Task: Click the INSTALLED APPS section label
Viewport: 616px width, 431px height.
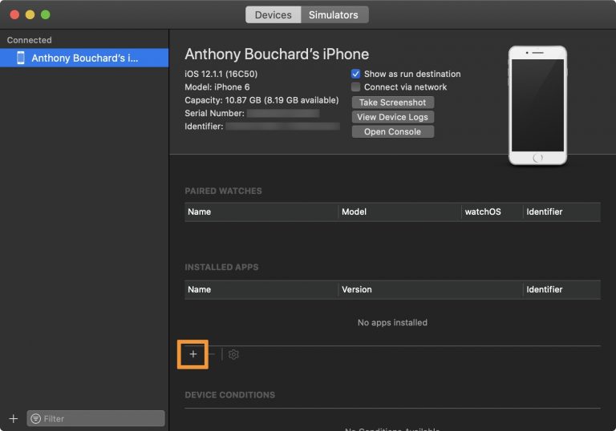Action: tap(221, 267)
